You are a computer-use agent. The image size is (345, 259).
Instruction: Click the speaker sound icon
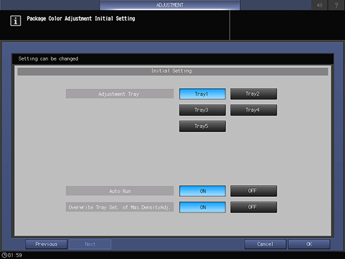coord(320,5)
